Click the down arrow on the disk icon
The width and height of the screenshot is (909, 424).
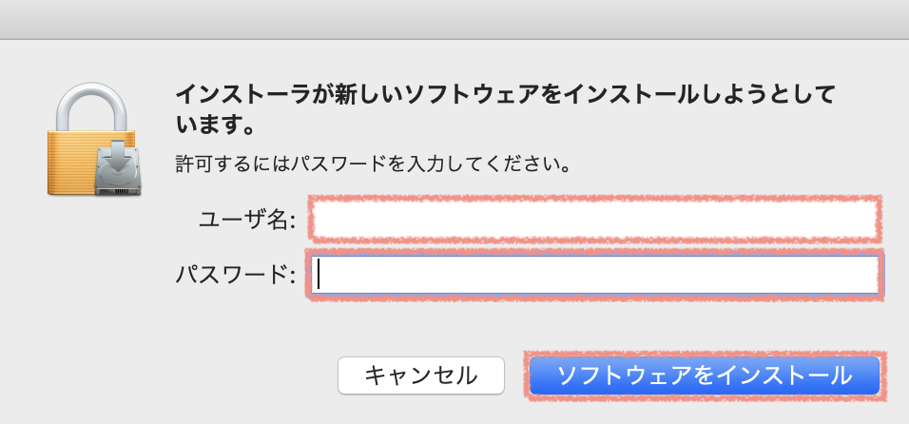tap(118, 157)
